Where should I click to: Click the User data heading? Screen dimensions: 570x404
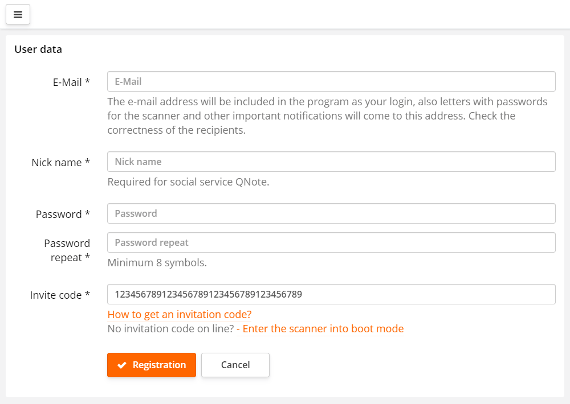(x=38, y=50)
